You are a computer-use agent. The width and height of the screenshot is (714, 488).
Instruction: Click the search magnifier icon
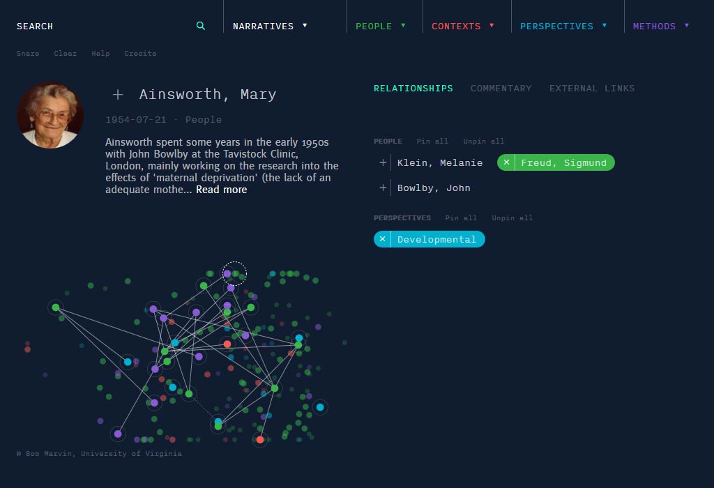[x=201, y=26]
